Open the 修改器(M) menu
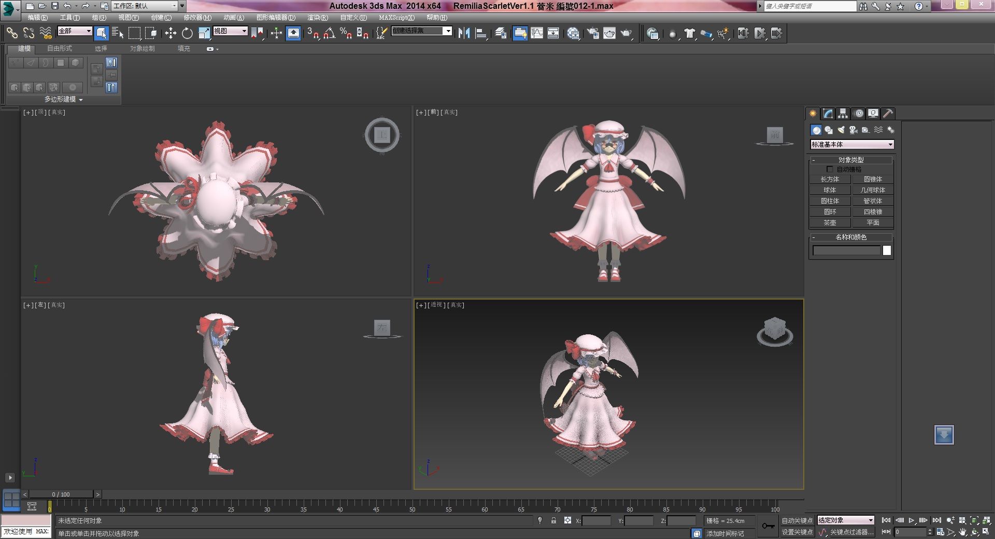Image resolution: width=995 pixels, height=539 pixels. 197,18
